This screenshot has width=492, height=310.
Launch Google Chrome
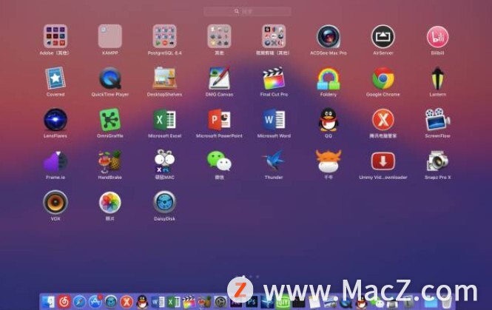[x=383, y=78]
